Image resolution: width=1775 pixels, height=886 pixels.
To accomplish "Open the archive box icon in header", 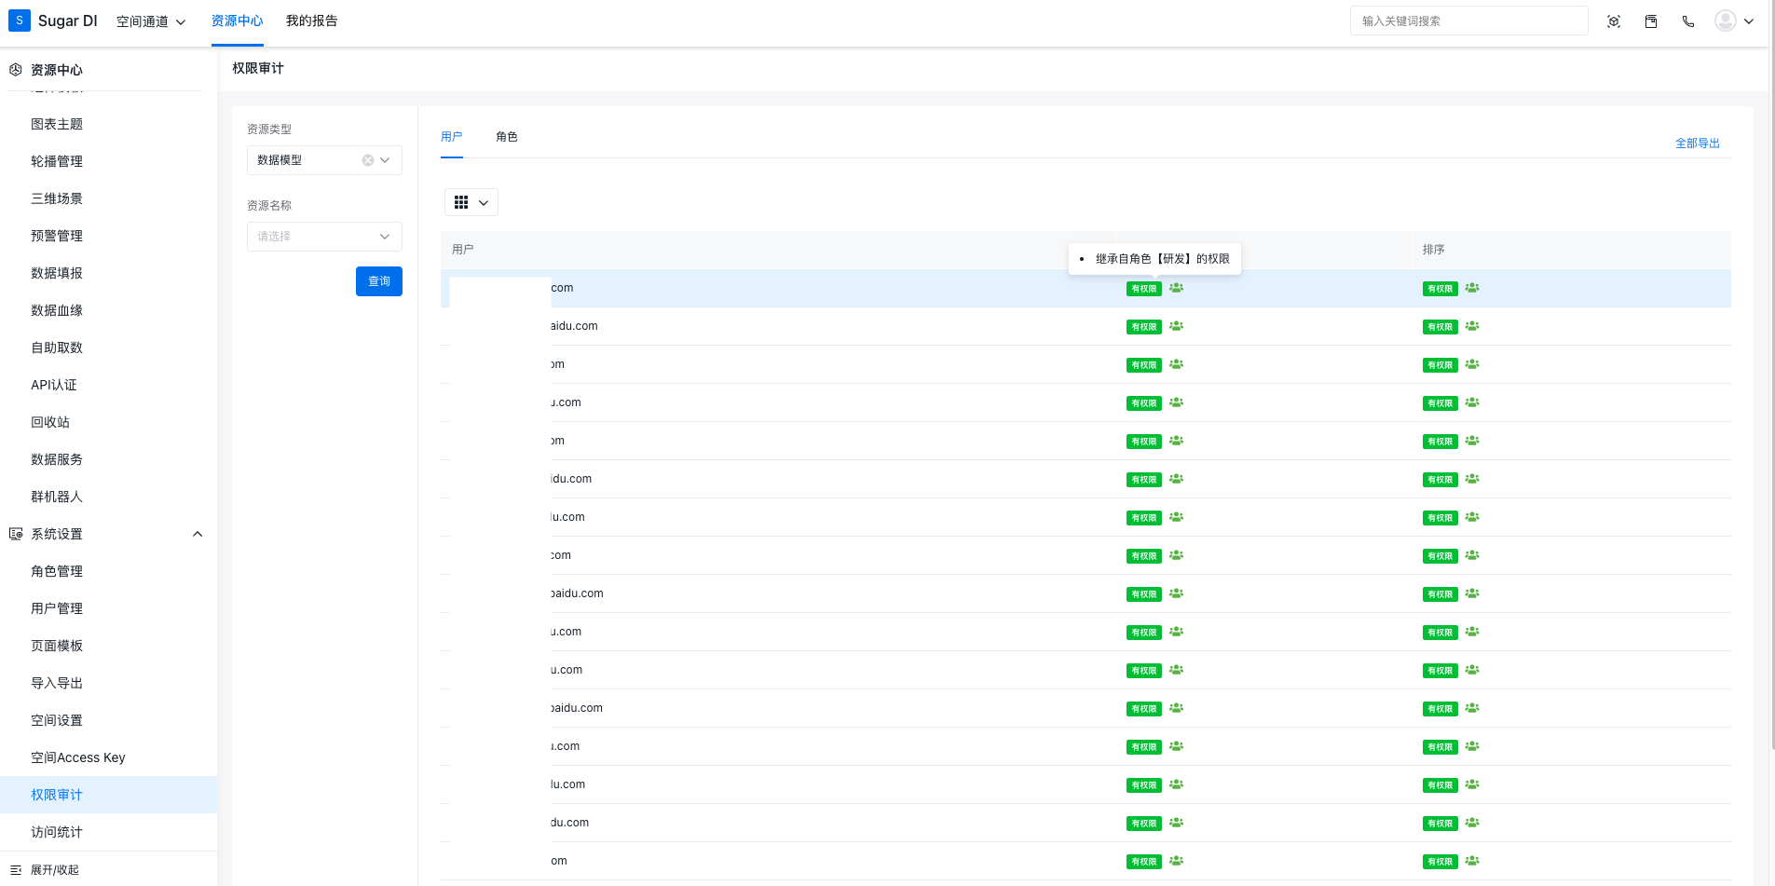I will point(1651,21).
